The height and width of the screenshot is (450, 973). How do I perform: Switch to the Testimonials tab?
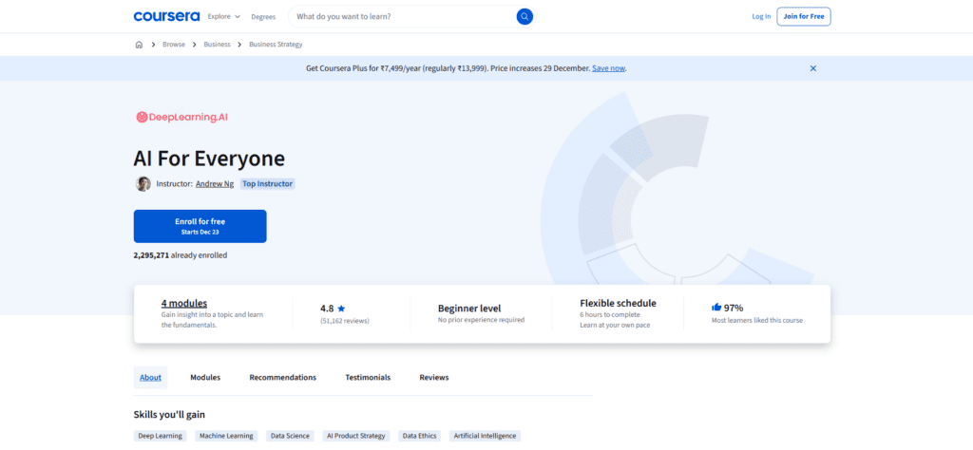coord(368,378)
